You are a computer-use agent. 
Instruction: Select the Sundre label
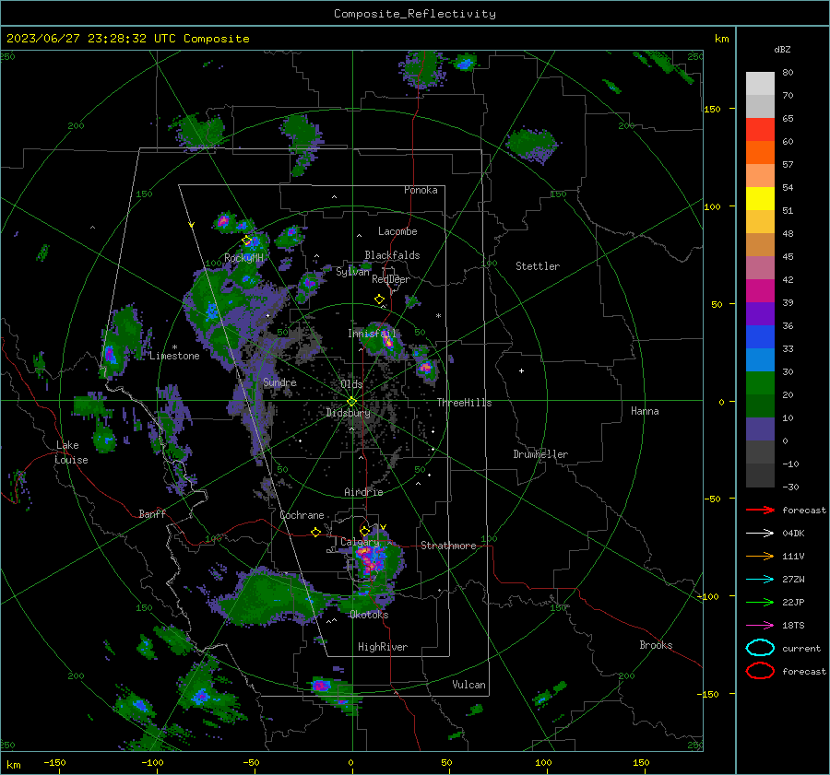[x=279, y=382]
